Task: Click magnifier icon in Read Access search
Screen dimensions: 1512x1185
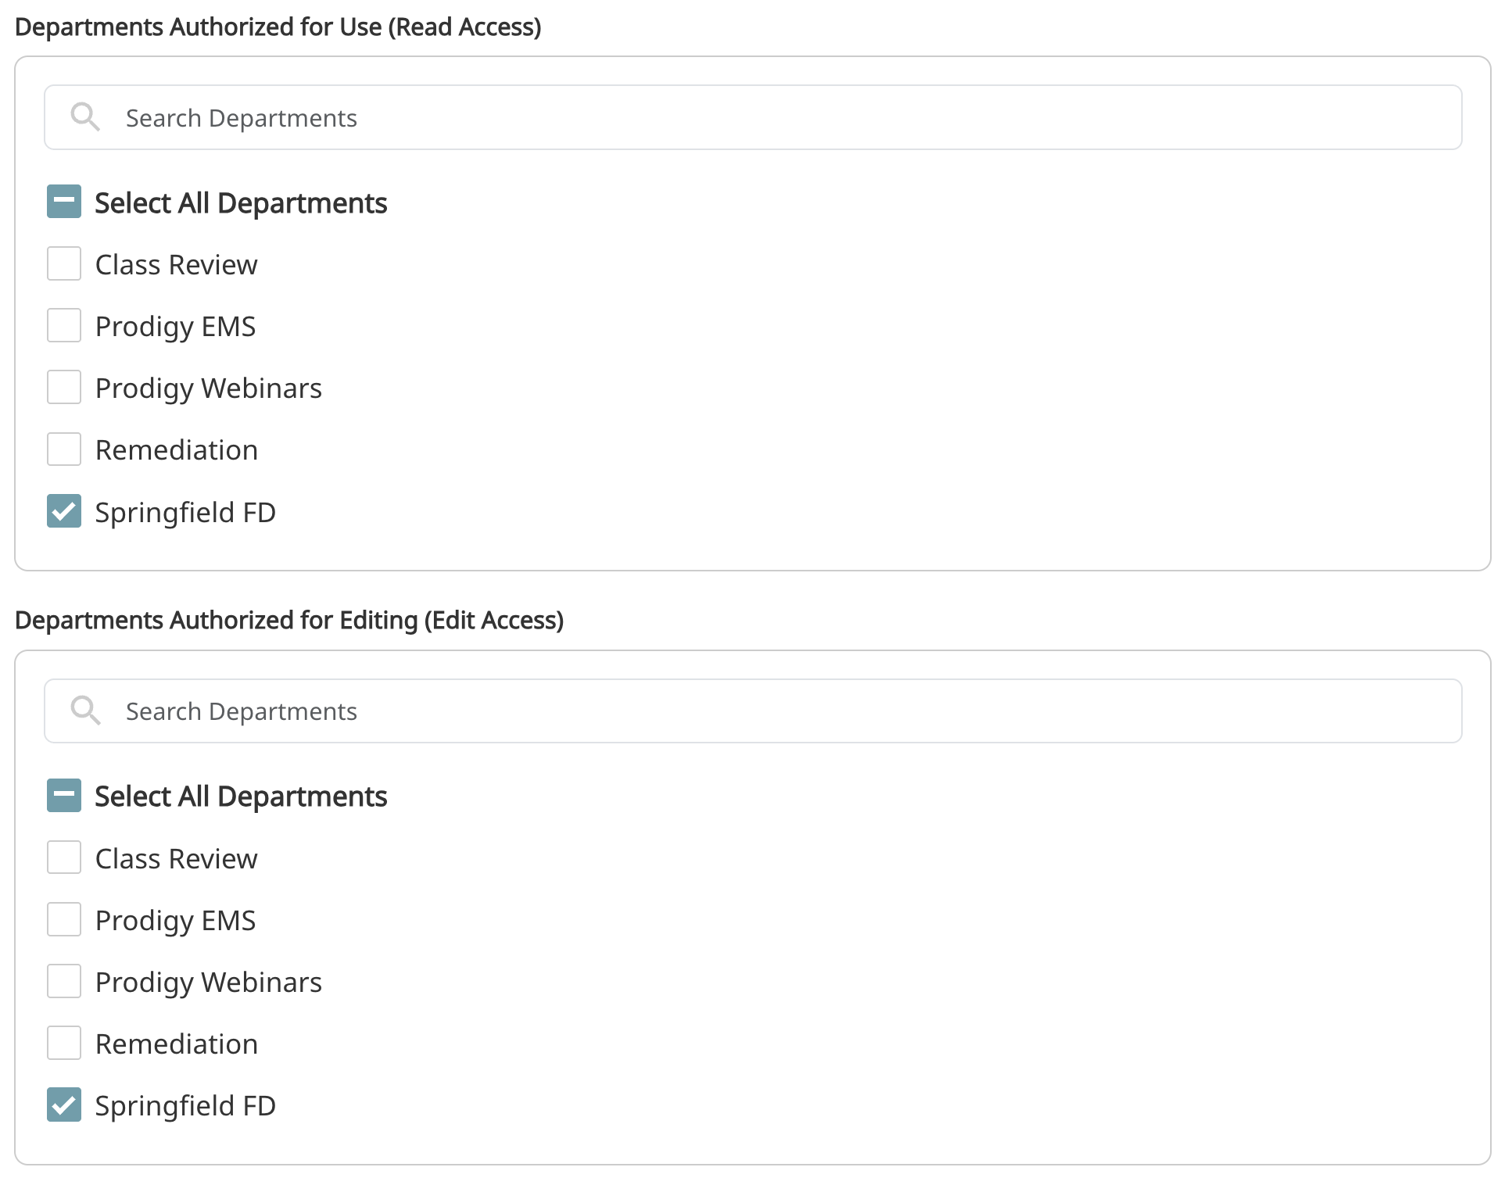Action: click(84, 117)
